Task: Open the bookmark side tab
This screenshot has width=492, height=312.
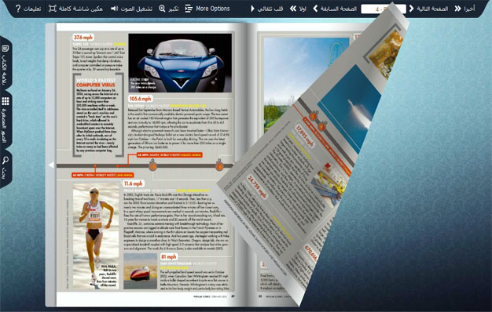Action: click(x=6, y=64)
